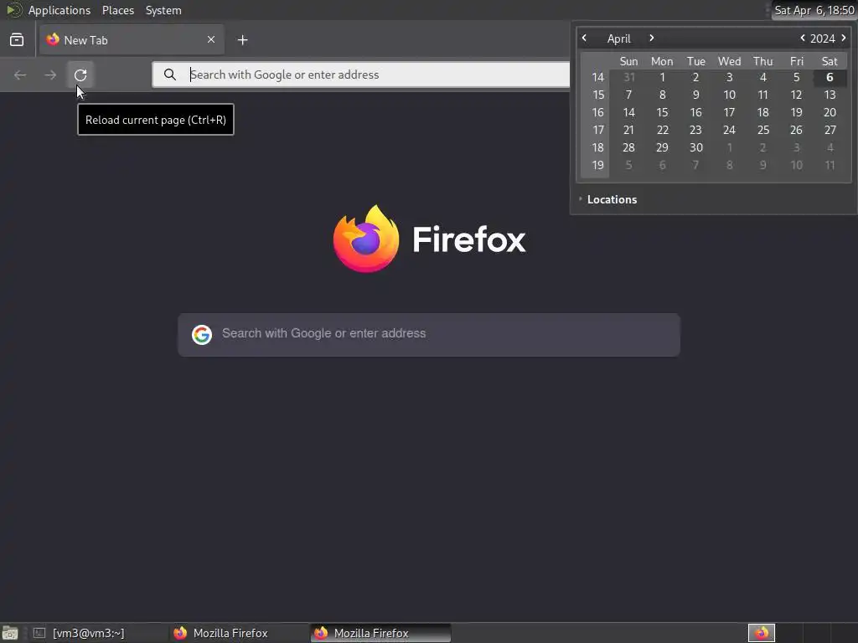Select April 13 in calendar
858x643 pixels.
830,95
